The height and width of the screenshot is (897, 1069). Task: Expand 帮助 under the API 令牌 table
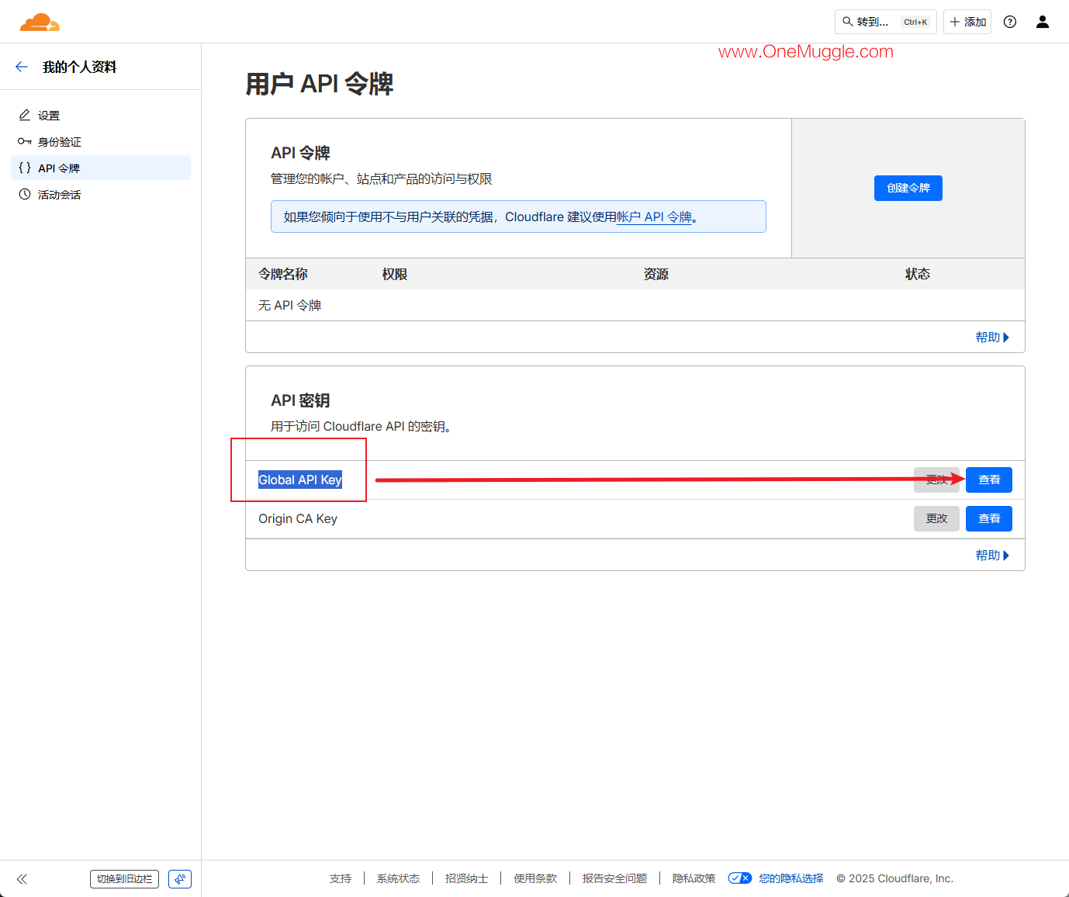[x=992, y=337]
